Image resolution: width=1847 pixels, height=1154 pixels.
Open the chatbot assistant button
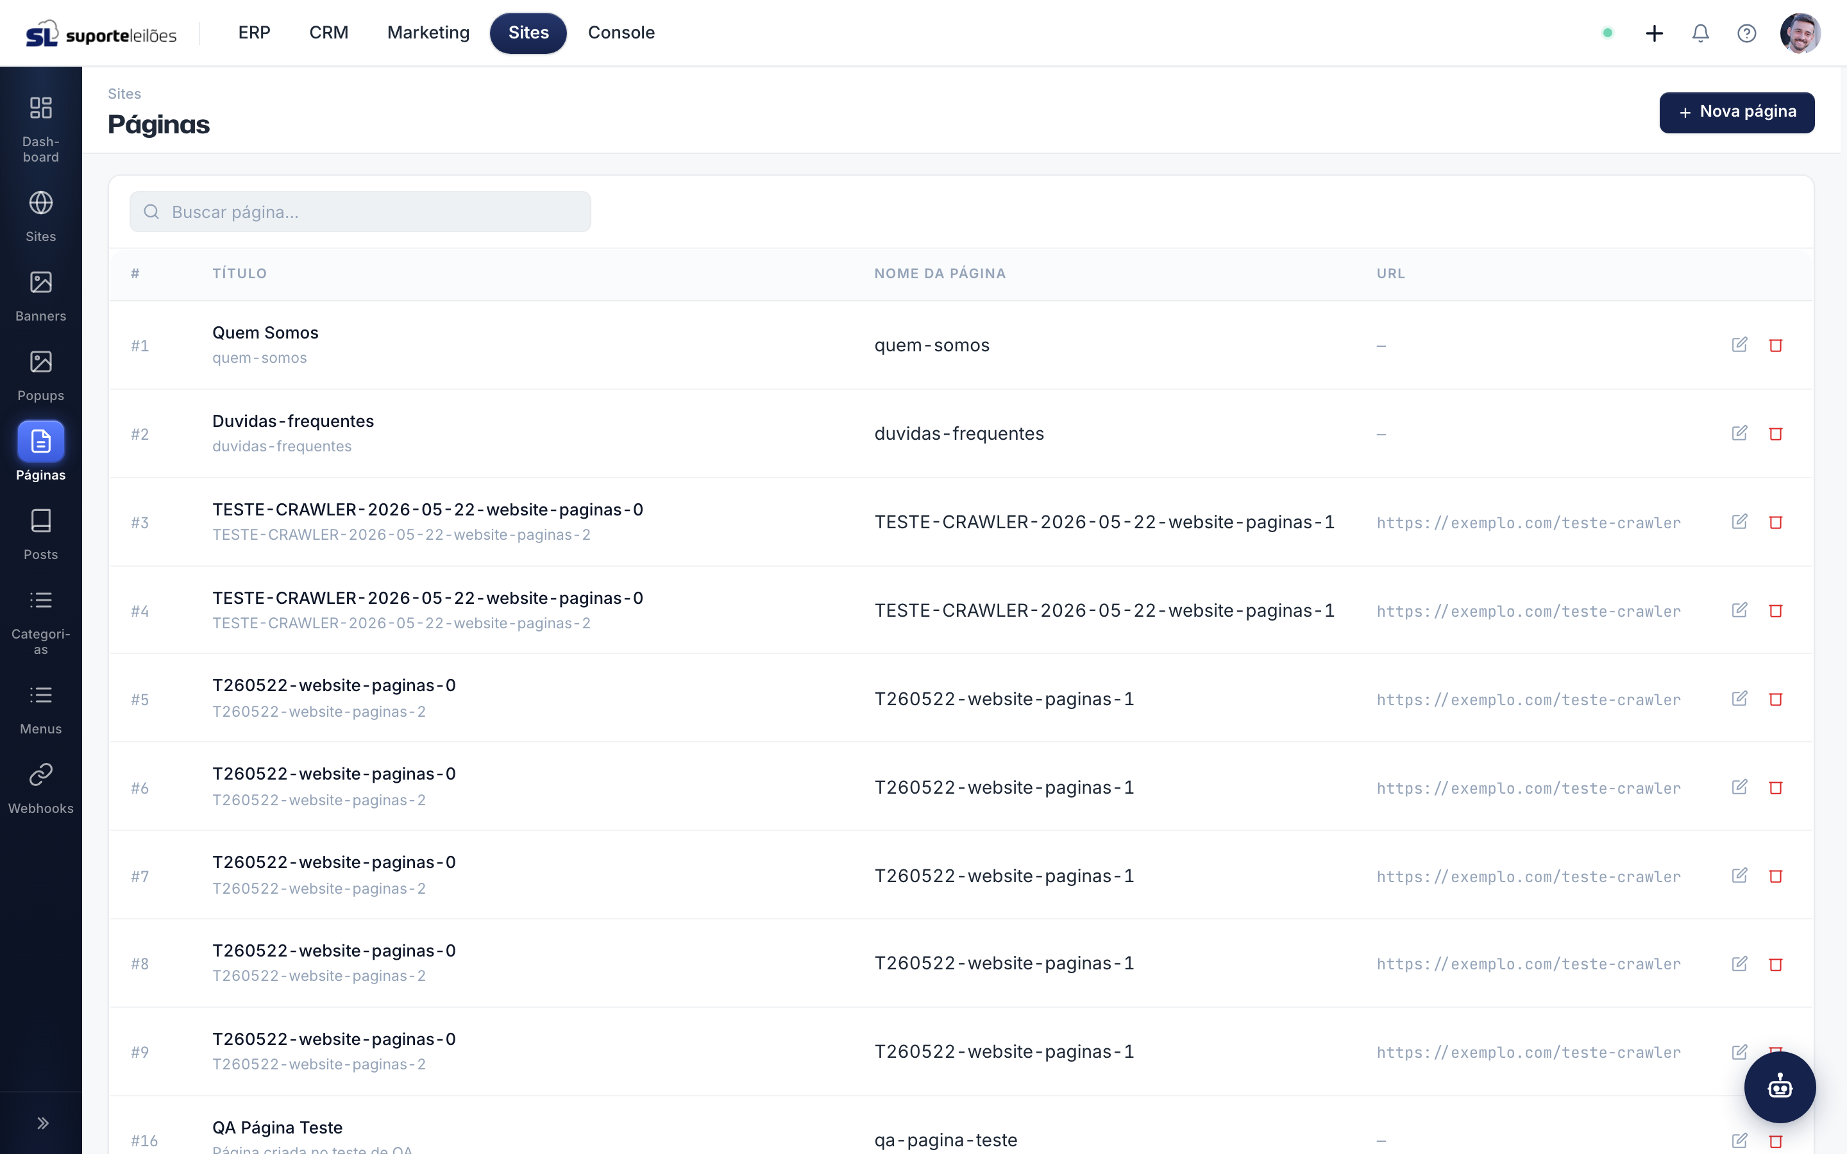pos(1779,1087)
